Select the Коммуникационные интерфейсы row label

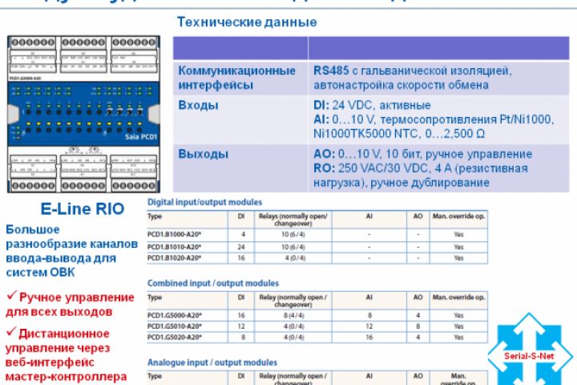pyautogui.click(x=236, y=78)
